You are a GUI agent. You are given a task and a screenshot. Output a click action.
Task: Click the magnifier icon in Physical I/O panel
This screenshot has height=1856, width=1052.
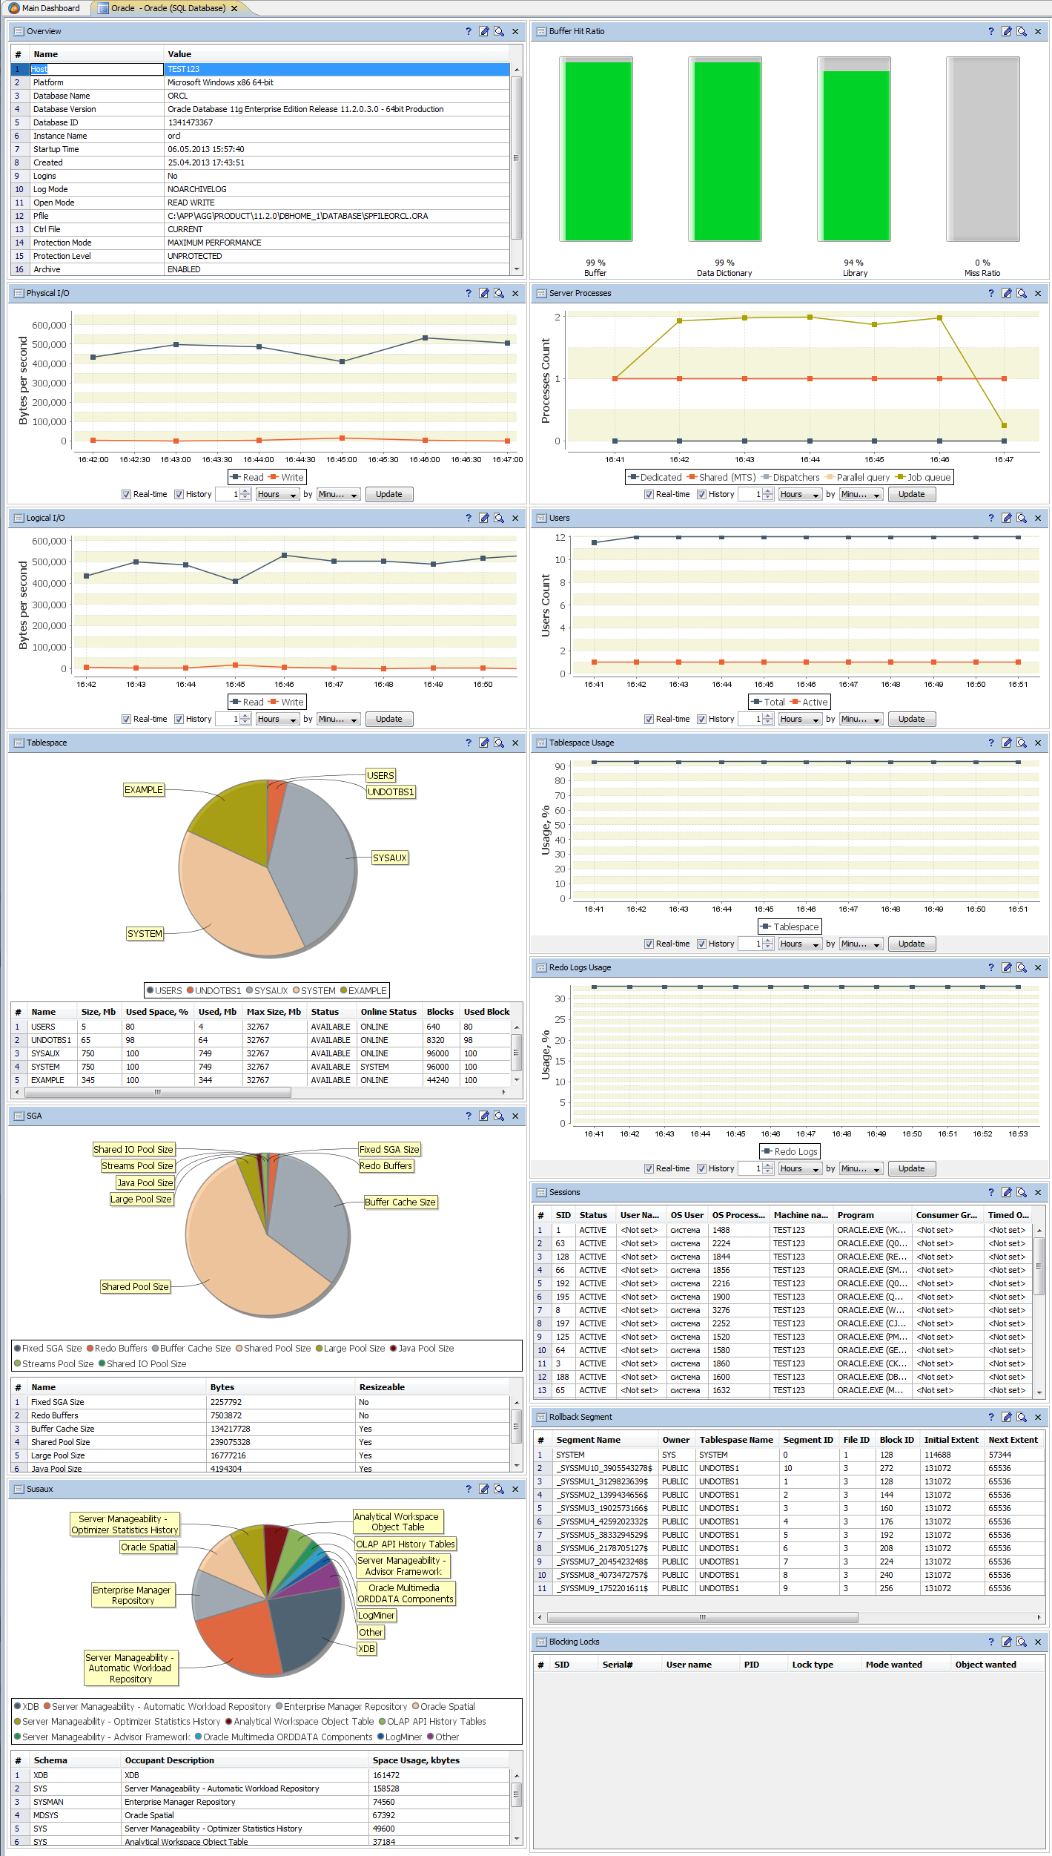[x=499, y=293]
